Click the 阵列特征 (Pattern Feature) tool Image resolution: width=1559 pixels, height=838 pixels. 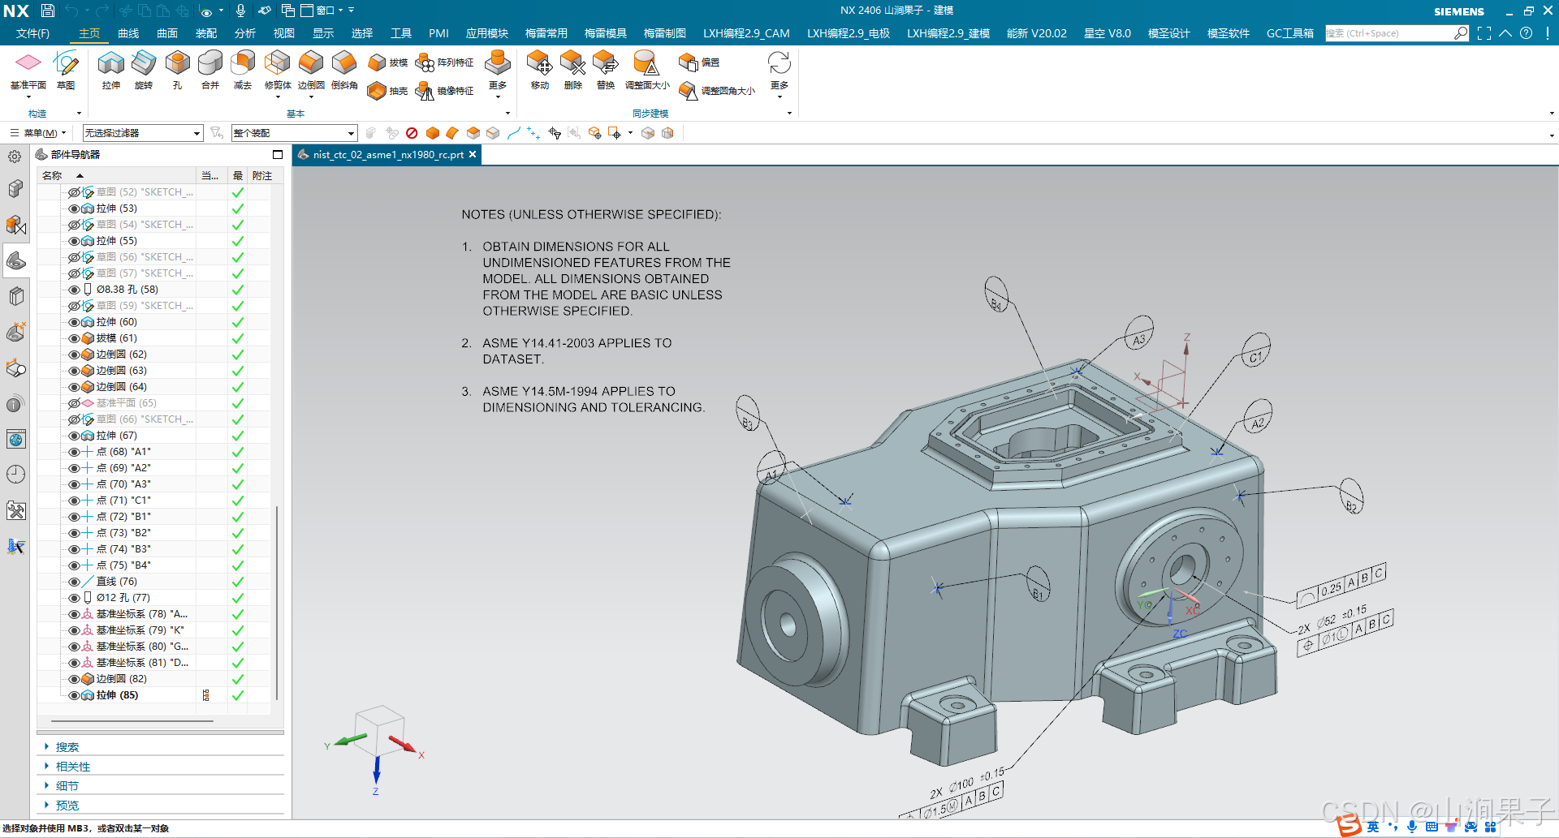(x=444, y=62)
